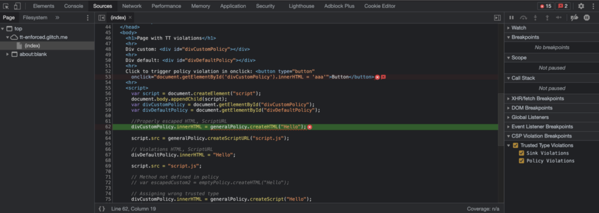Uncheck Policy Violations checkbox

[521, 160]
